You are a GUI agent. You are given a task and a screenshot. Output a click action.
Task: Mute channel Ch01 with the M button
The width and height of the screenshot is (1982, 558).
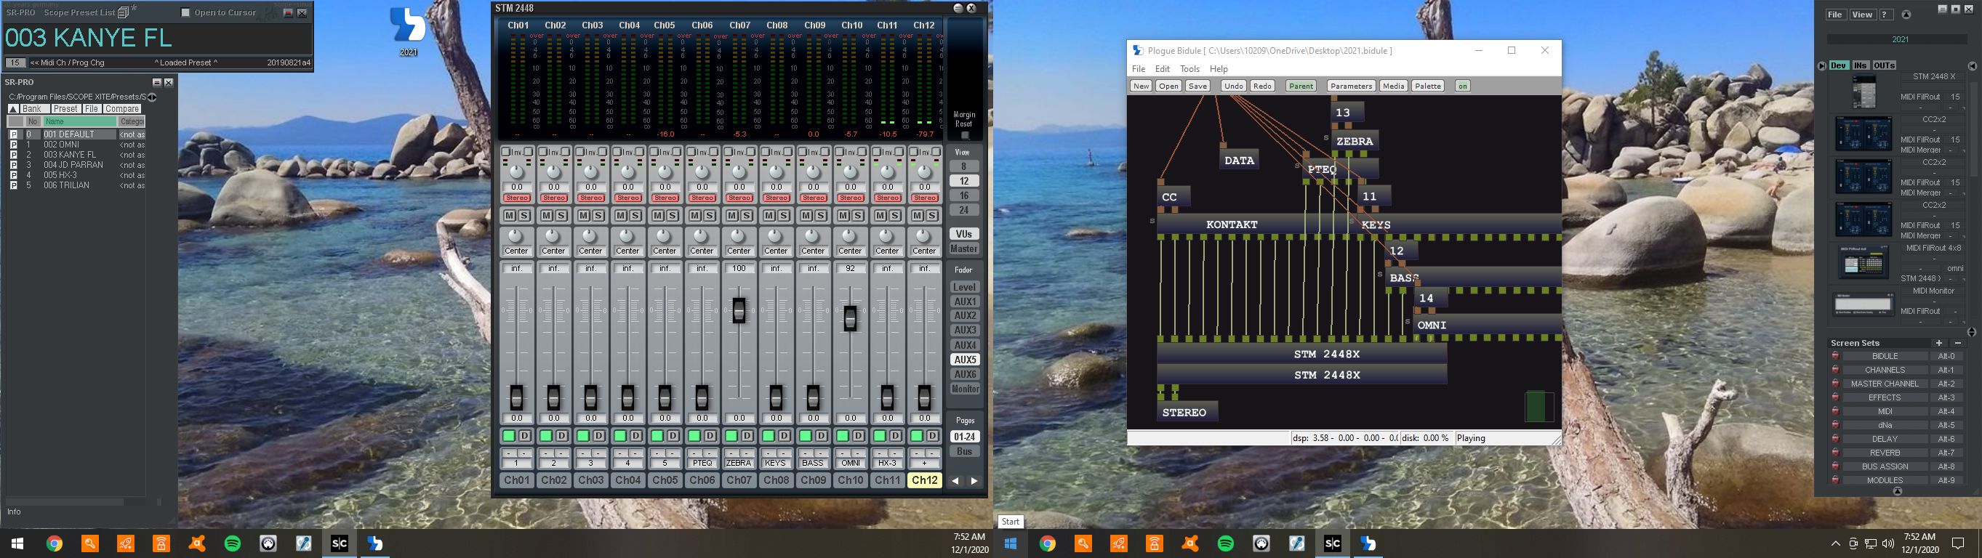point(508,216)
